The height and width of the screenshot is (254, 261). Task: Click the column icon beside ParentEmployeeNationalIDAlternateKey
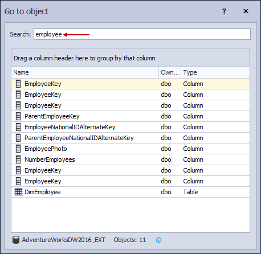[18, 138]
